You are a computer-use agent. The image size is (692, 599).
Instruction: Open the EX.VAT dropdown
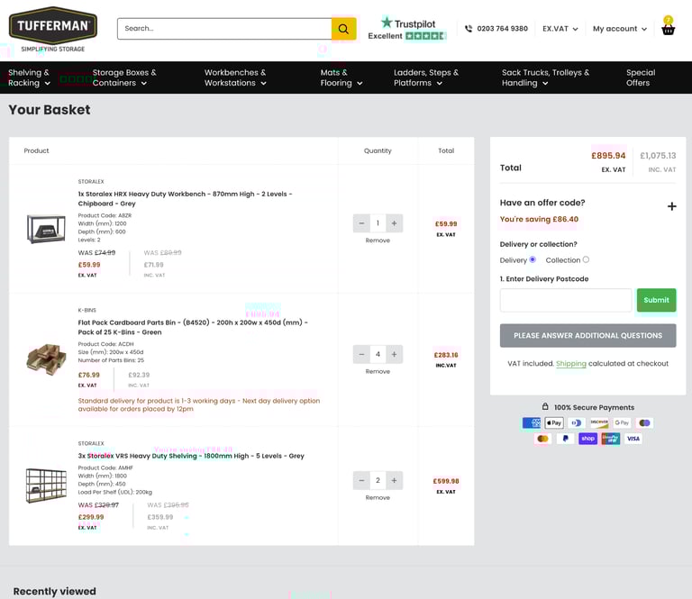(560, 29)
